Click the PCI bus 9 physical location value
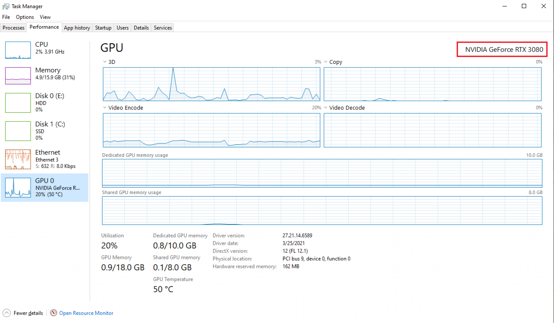The height and width of the screenshot is (323, 554). (x=316, y=259)
